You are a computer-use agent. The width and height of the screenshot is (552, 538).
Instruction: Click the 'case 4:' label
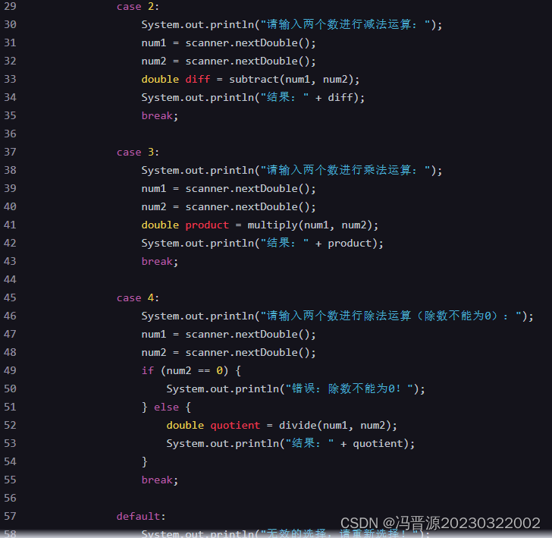(x=138, y=298)
